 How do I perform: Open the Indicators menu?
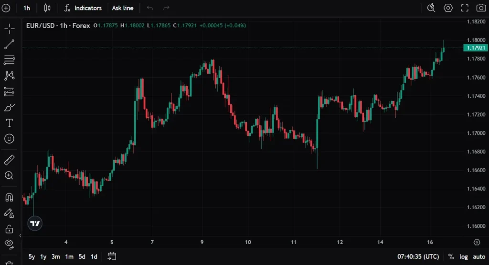pyautogui.click(x=83, y=8)
